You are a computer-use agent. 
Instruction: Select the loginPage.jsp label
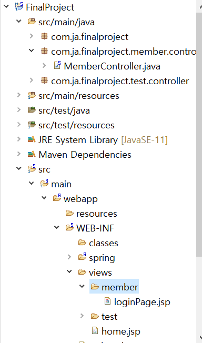pyautogui.click(x=142, y=302)
